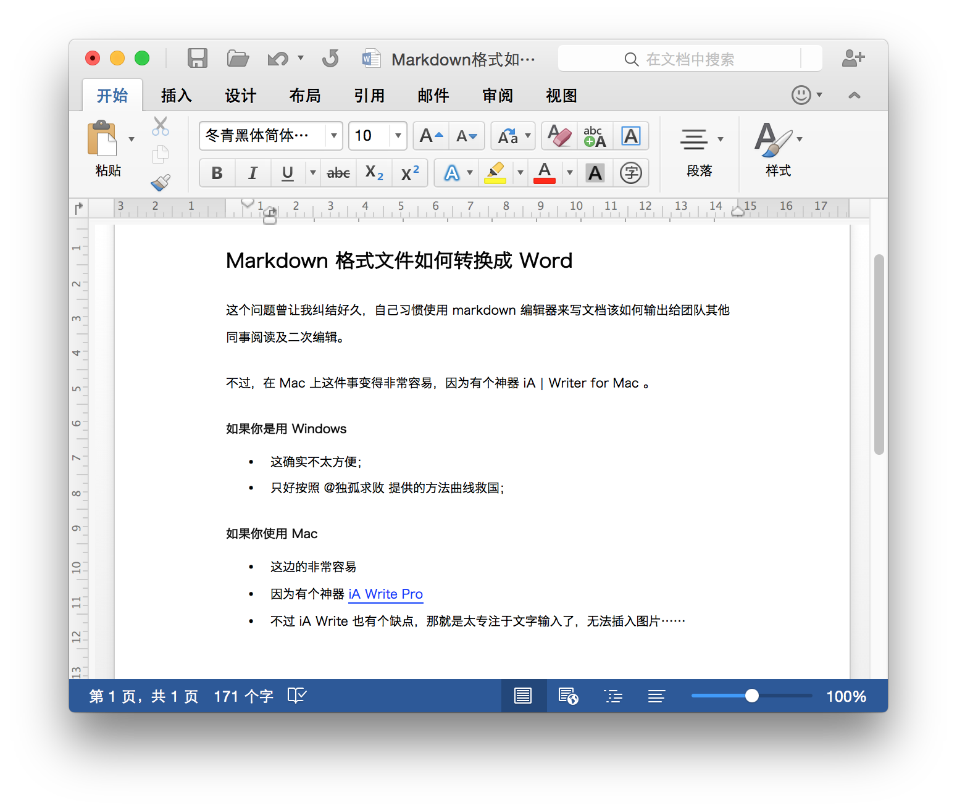Image resolution: width=957 pixels, height=811 pixels.
Task: Open the highlight color dropdown arrow
Action: [520, 173]
